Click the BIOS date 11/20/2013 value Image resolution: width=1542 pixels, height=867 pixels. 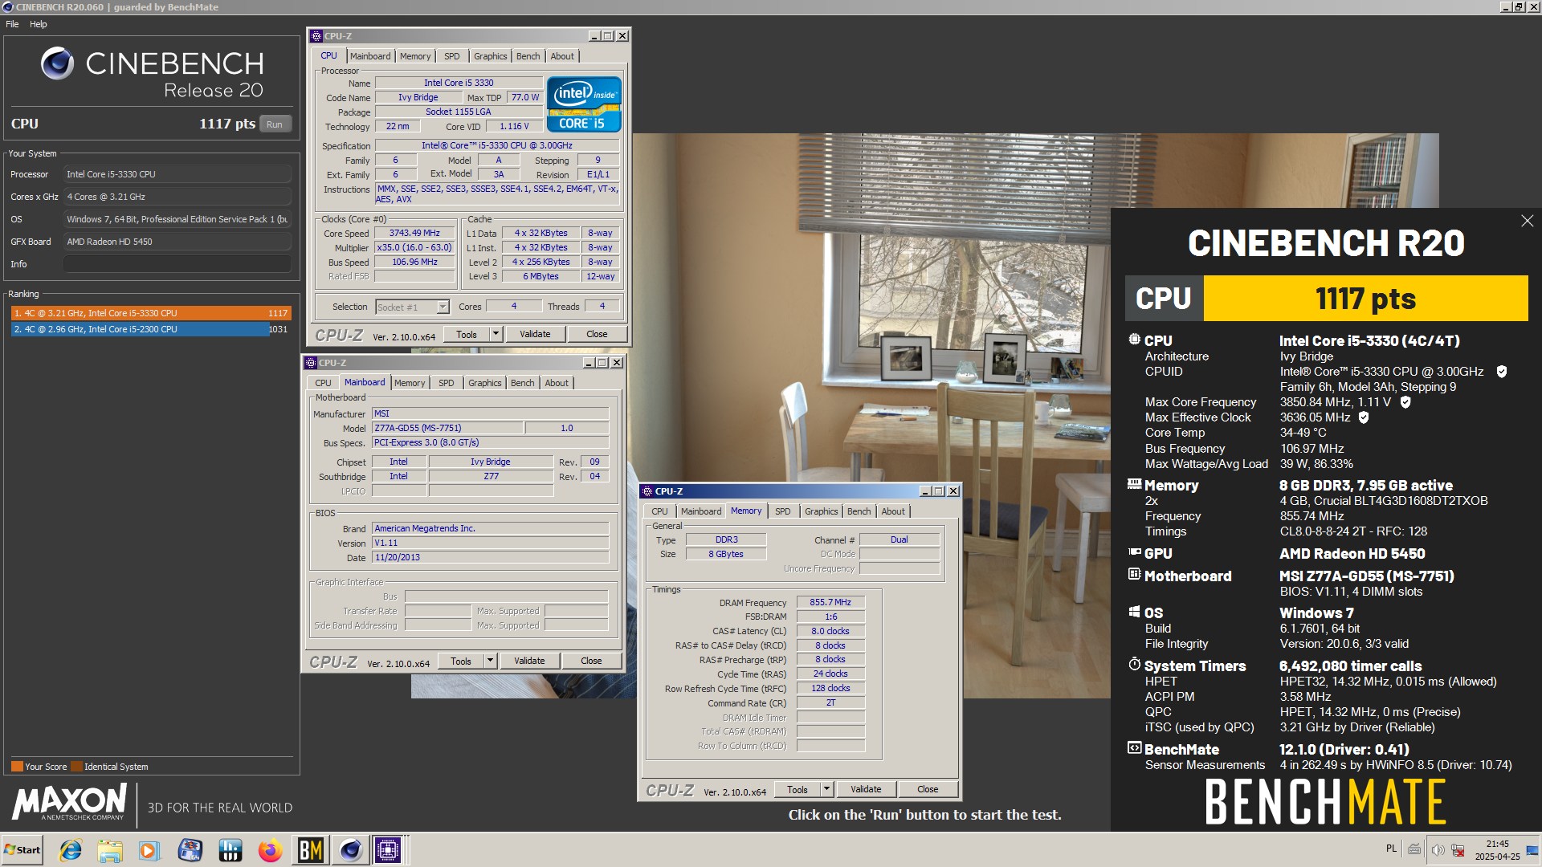491,557
